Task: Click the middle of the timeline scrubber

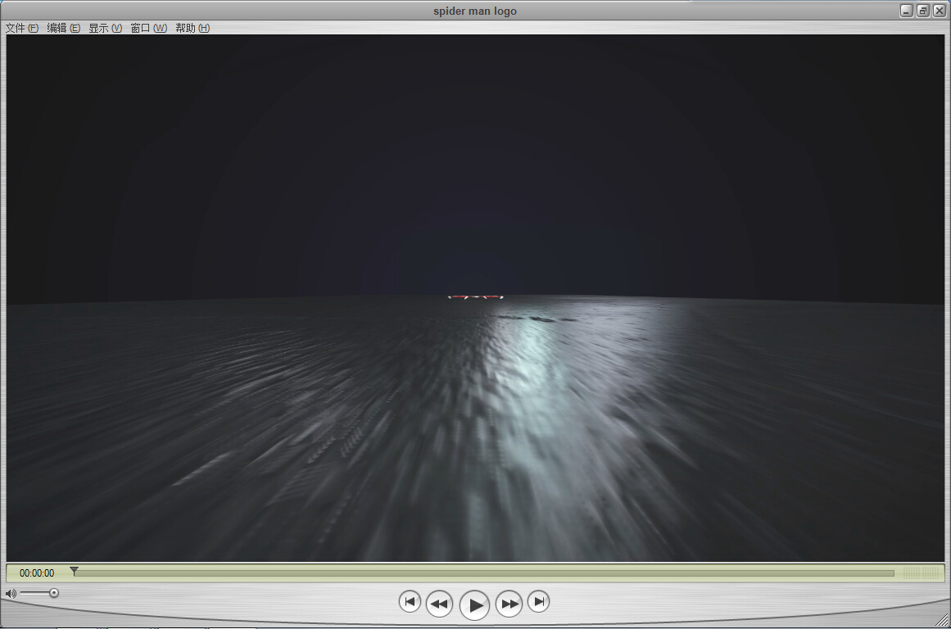Action: [483, 572]
